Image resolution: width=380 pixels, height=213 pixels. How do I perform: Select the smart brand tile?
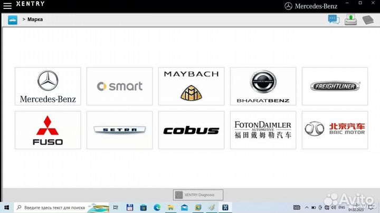coord(119,86)
